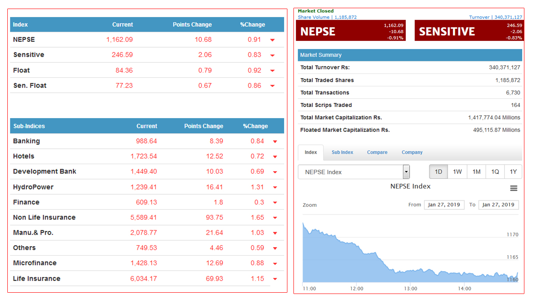Click the Total Scrips Traded value 164

pos(516,105)
